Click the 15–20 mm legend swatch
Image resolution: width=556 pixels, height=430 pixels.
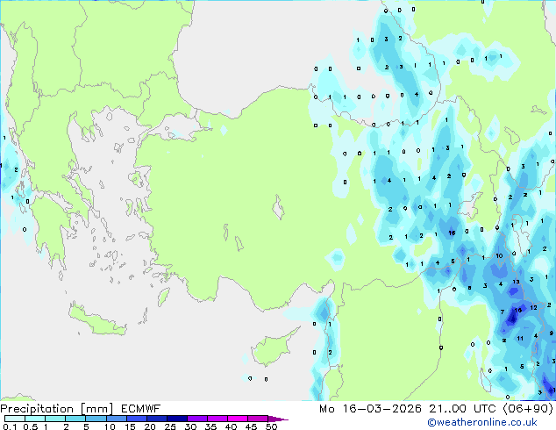coord(136,419)
